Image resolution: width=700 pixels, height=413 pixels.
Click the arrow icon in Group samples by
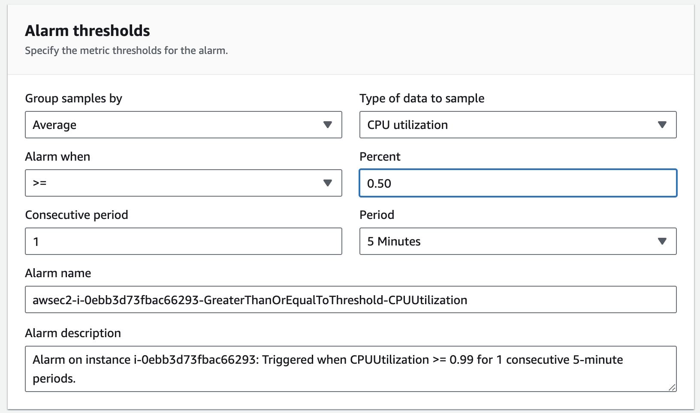[x=328, y=125]
